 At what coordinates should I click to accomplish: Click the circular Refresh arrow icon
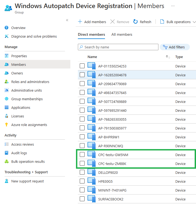tap(135, 21)
